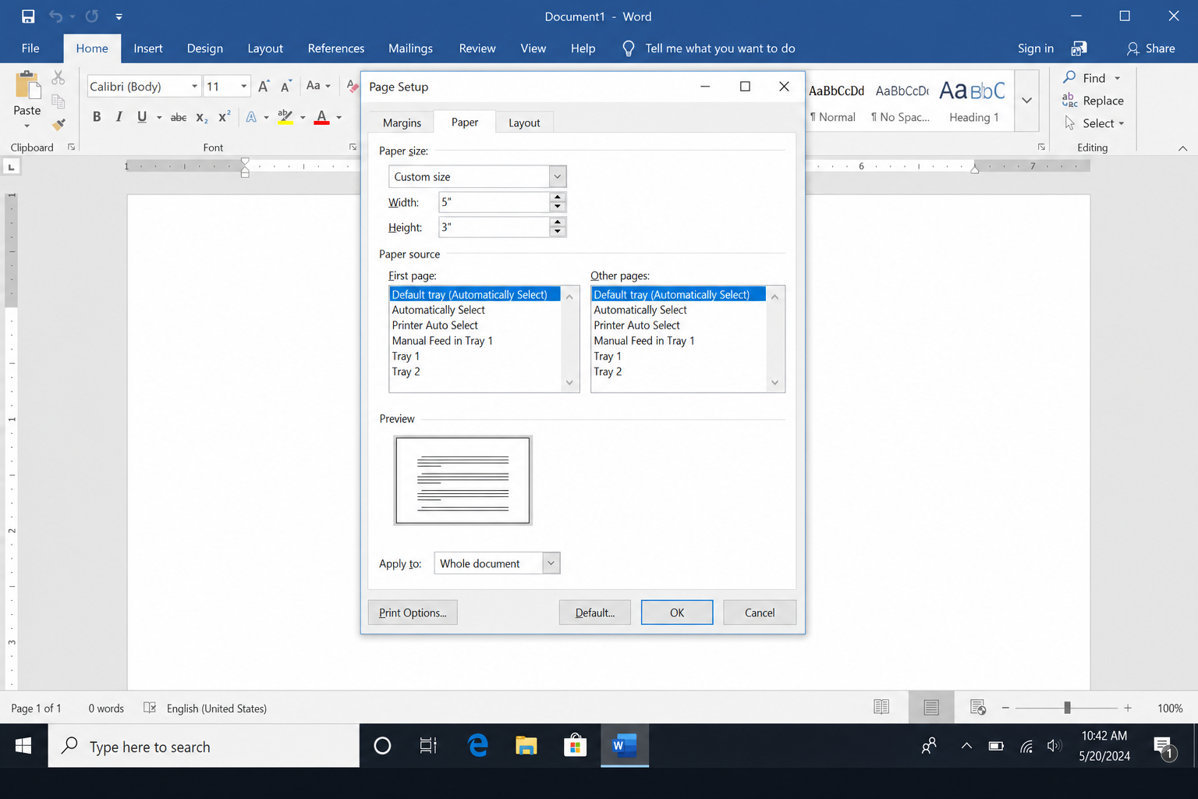1198x799 pixels.
Task: Select the Format Painter brush icon
Action: pyautogui.click(x=58, y=124)
